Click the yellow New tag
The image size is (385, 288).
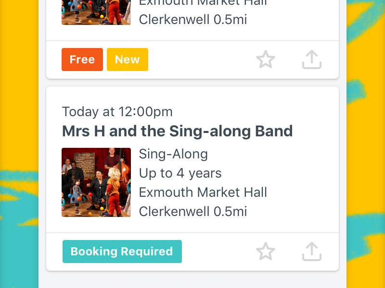tap(128, 60)
